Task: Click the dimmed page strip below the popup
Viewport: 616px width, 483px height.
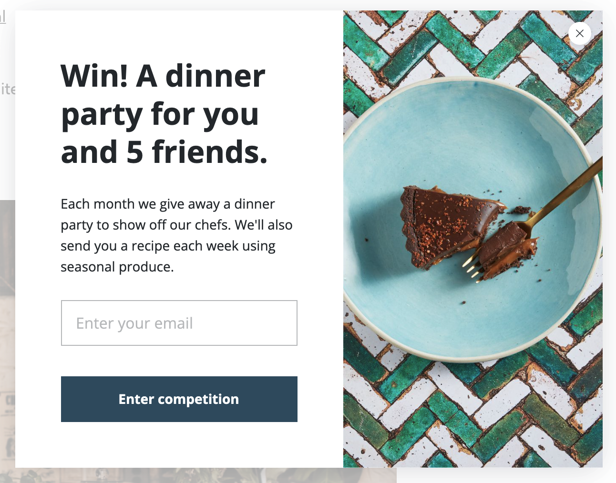Action: click(205, 475)
